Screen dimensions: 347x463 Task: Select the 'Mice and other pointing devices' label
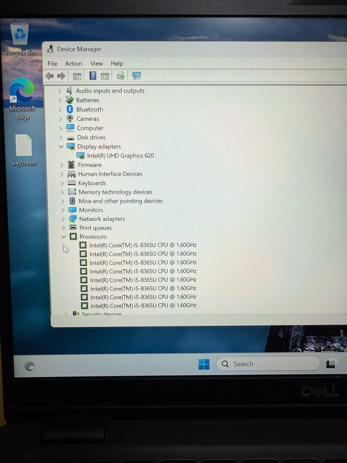(121, 201)
